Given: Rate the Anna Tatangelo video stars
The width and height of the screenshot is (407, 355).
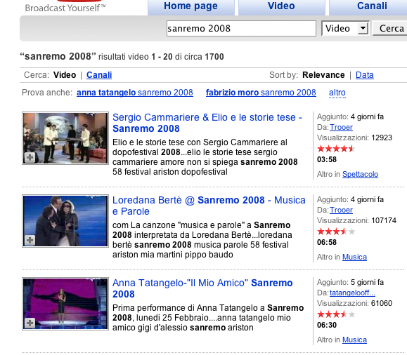Looking at the screenshot, I should 336,314.
